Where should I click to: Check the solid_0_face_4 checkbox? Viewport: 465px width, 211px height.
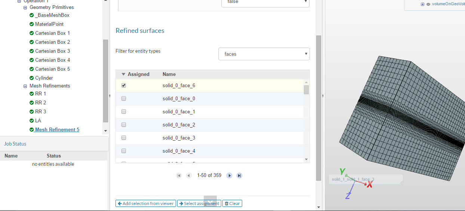pyautogui.click(x=124, y=151)
